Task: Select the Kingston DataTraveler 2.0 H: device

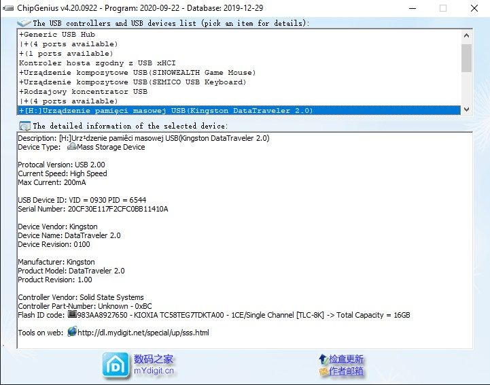Action: (x=239, y=110)
